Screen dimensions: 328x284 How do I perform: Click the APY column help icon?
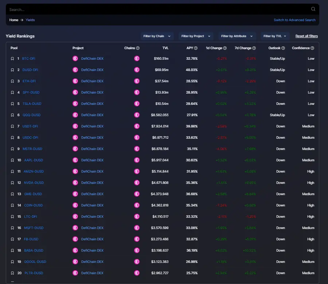click(x=196, y=48)
